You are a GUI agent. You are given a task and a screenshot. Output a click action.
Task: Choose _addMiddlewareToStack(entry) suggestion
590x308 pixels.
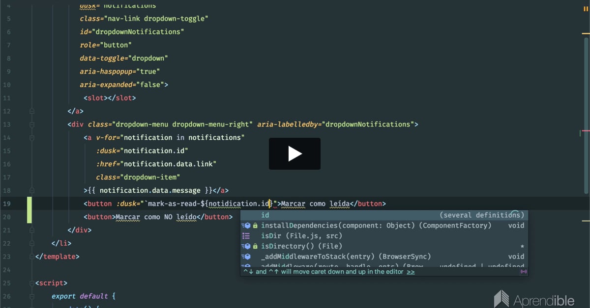click(383, 257)
